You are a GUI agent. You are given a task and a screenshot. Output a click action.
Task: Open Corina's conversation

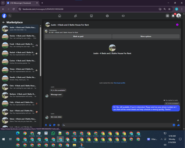pos(20,62)
